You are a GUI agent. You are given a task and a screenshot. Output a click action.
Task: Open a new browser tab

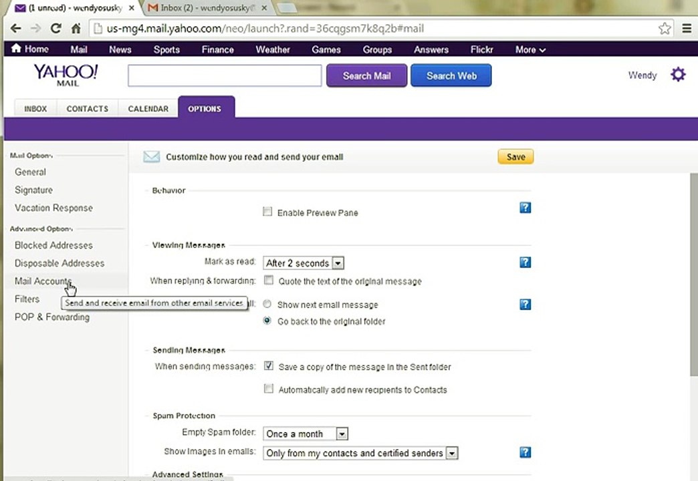pos(287,8)
